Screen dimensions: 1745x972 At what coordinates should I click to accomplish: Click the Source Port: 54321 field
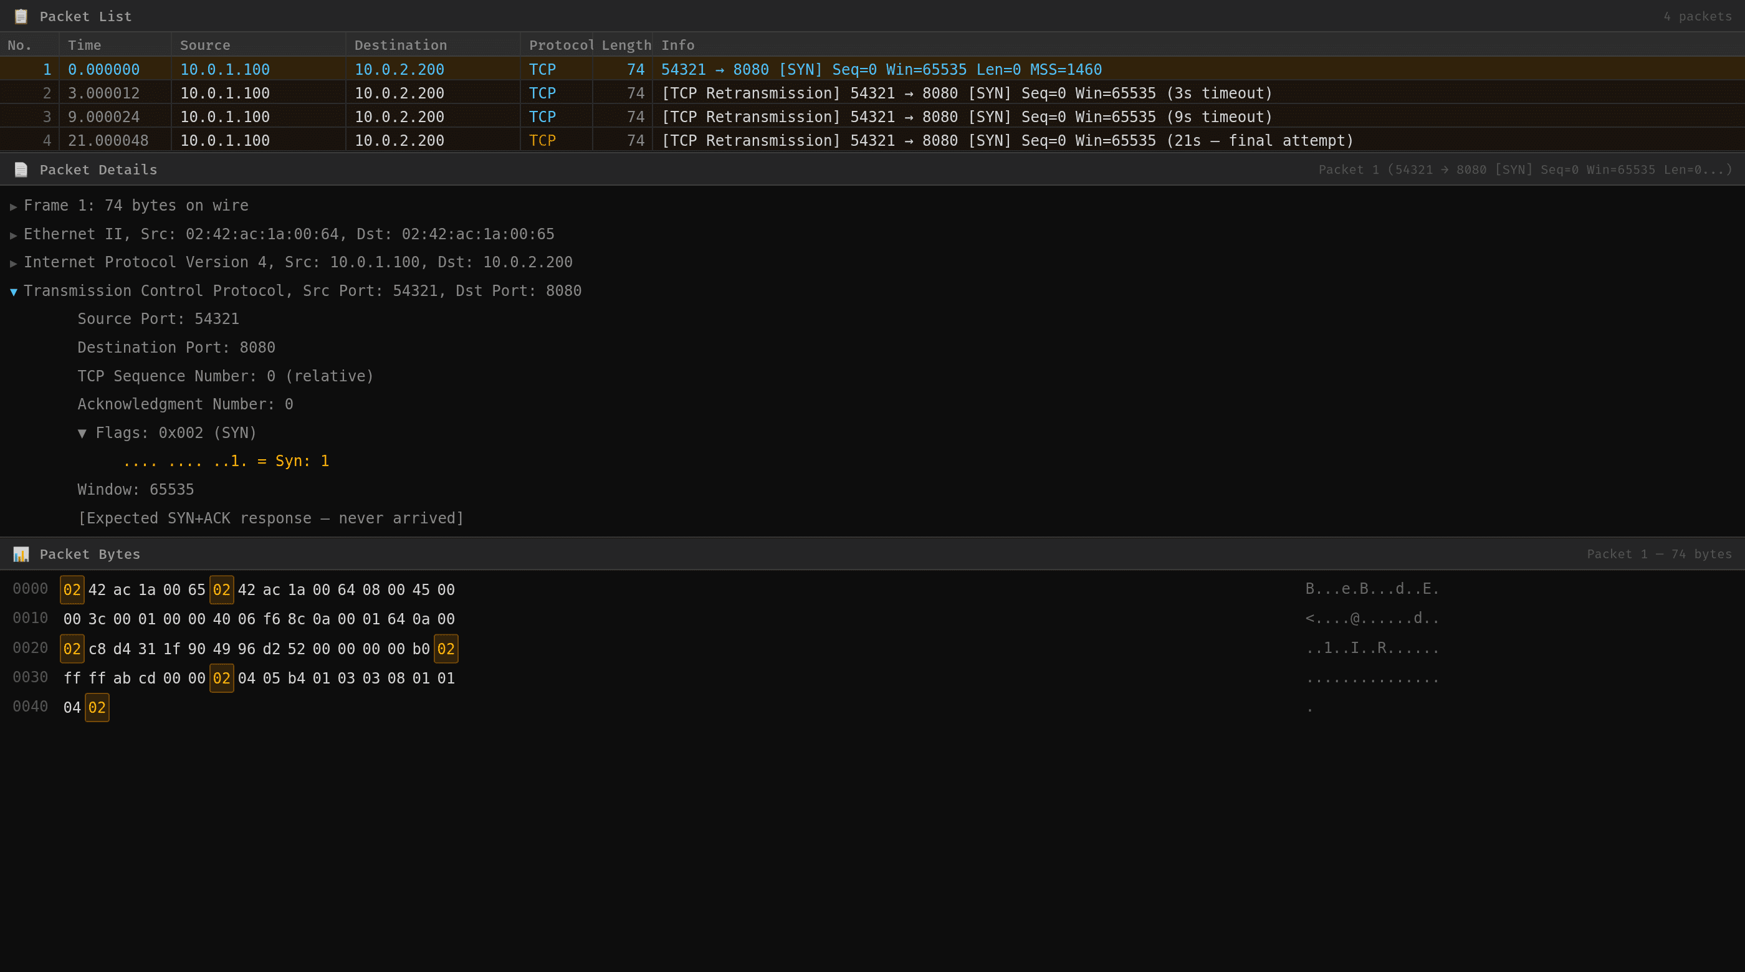coord(158,319)
